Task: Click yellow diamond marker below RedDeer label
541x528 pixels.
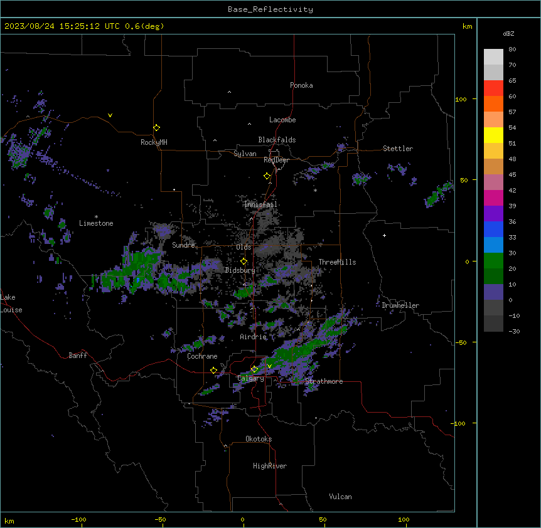Action: [x=267, y=176]
